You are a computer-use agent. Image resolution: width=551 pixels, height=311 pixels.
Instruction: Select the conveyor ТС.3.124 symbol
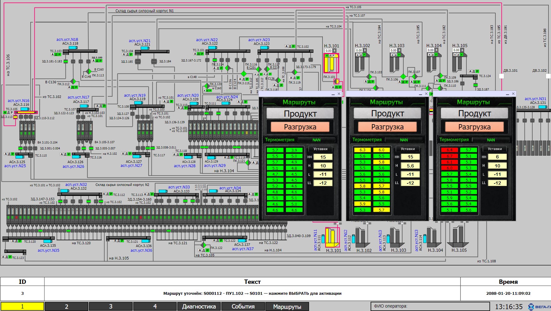(468, 76)
